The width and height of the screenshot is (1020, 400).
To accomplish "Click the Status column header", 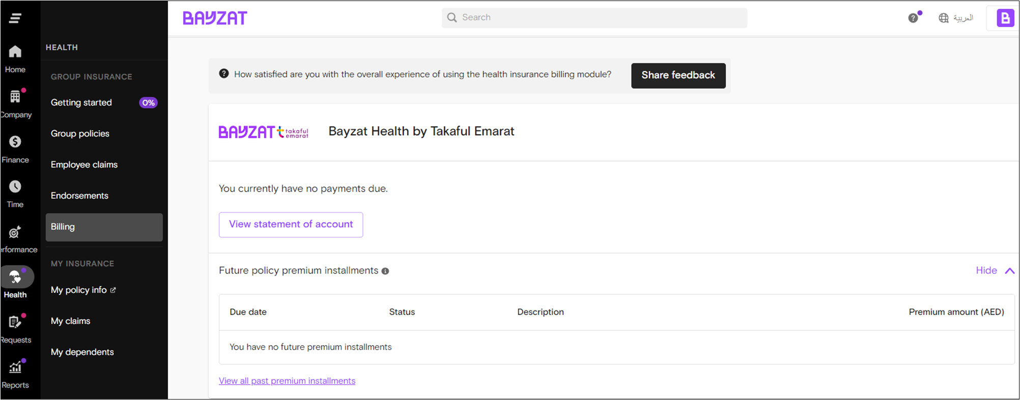I will (x=402, y=312).
